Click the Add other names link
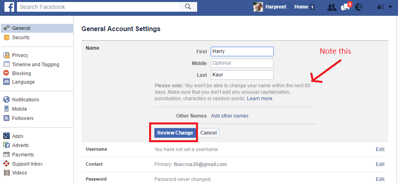The width and height of the screenshot is (398, 183). 230,116
